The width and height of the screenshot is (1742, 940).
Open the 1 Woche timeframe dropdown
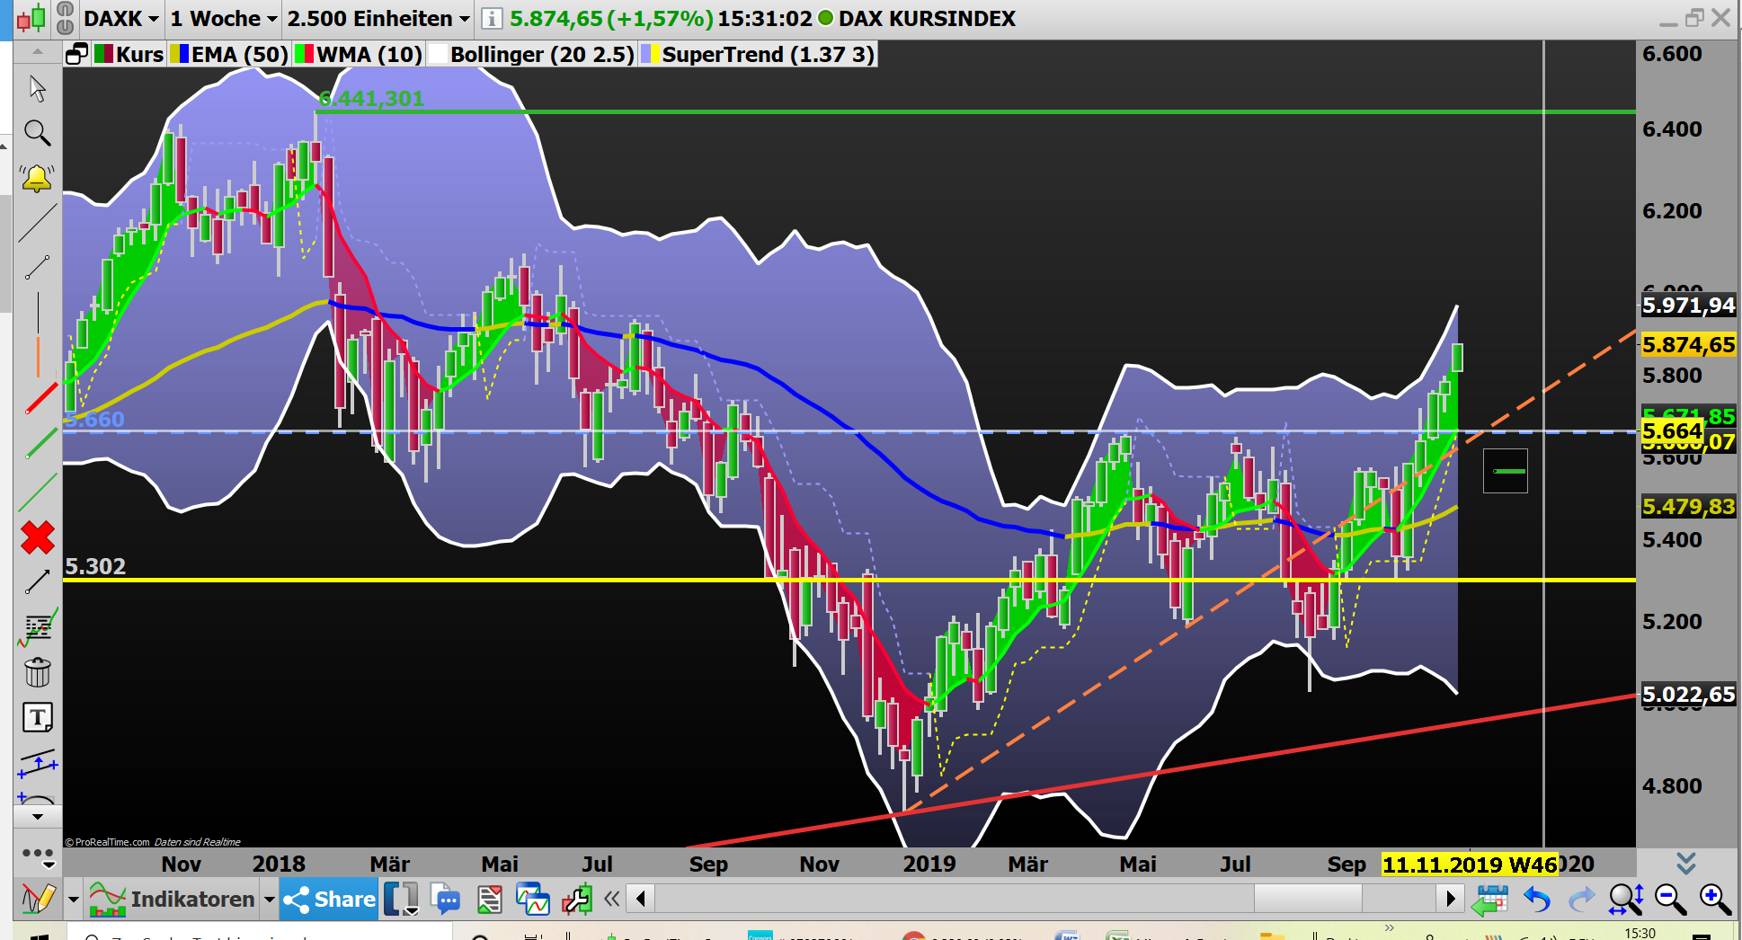coord(222,18)
